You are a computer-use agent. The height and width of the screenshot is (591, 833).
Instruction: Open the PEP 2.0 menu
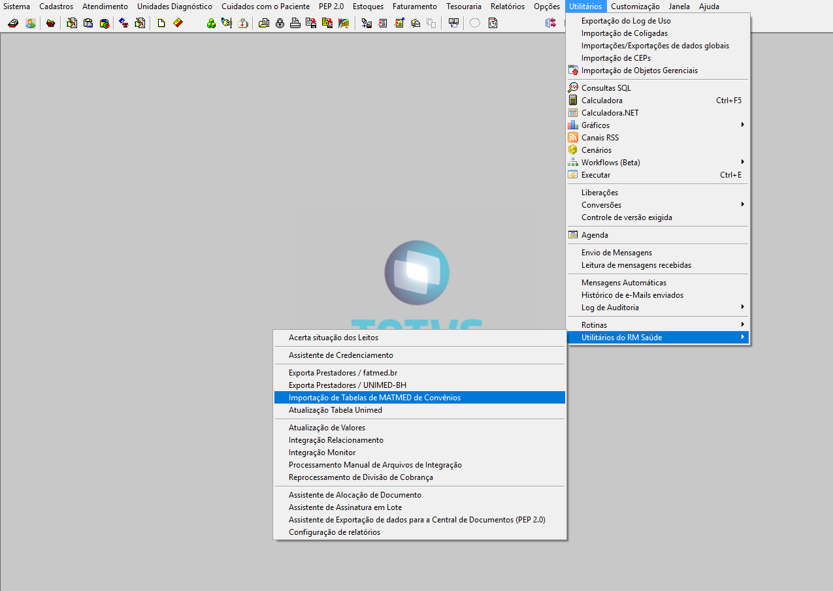(x=331, y=7)
